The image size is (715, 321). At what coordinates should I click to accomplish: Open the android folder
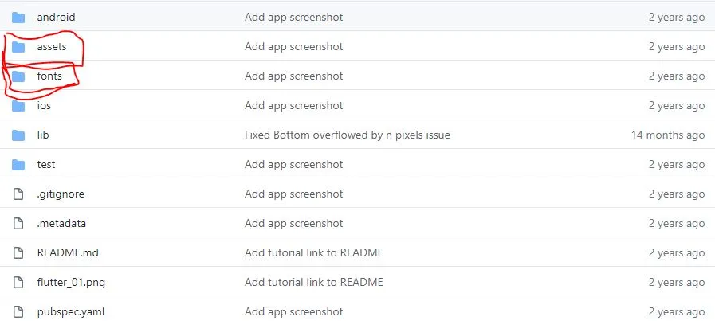pos(56,17)
